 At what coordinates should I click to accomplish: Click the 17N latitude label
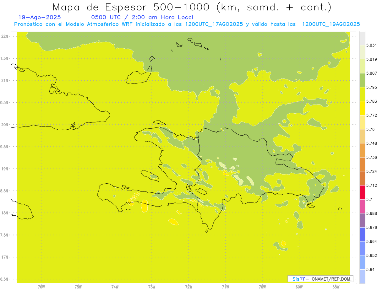coord(5,257)
